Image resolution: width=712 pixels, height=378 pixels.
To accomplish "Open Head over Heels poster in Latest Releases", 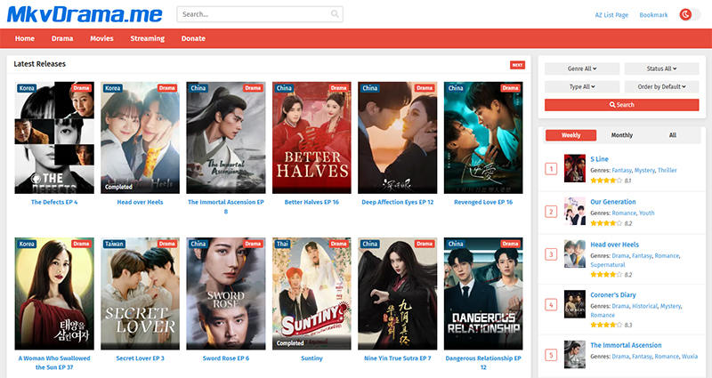I will (140, 138).
